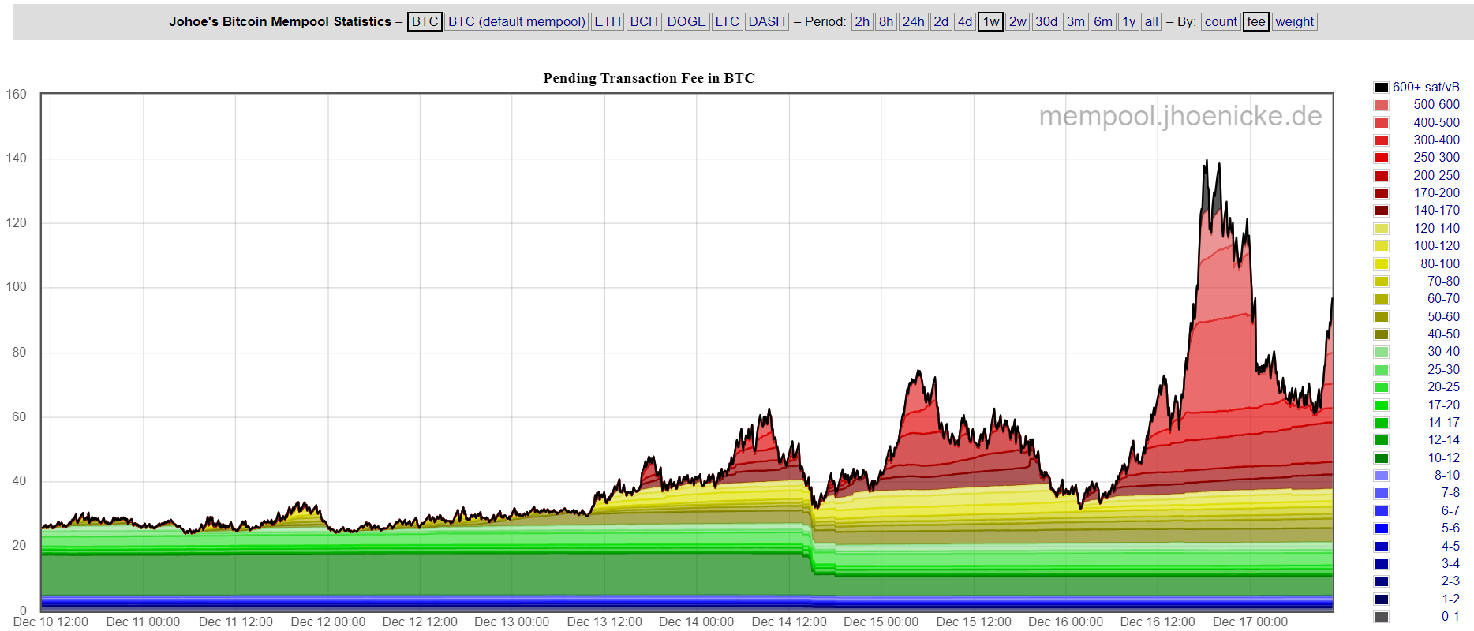This screenshot has height=631, width=1474.
Task: Toggle the 7-8 legend swatch
Action: (1381, 493)
